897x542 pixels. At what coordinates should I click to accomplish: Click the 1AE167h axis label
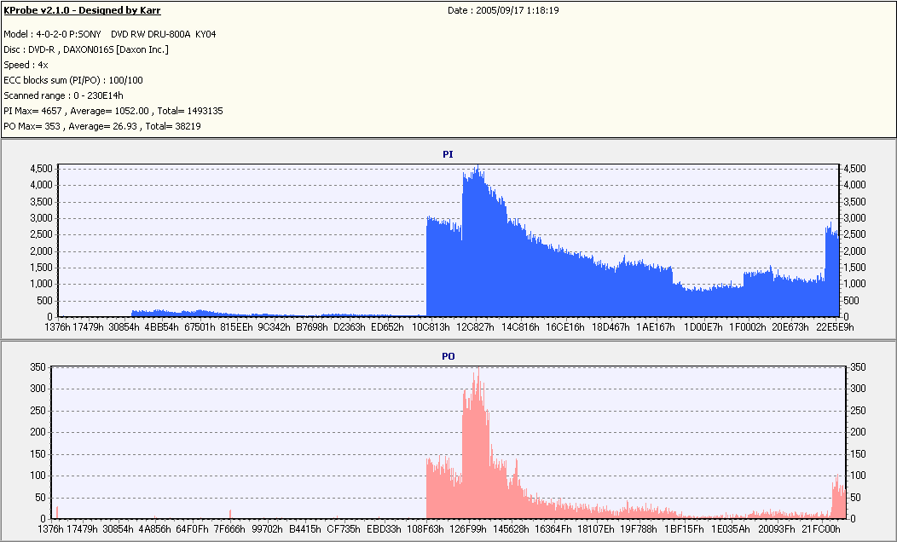pos(656,327)
